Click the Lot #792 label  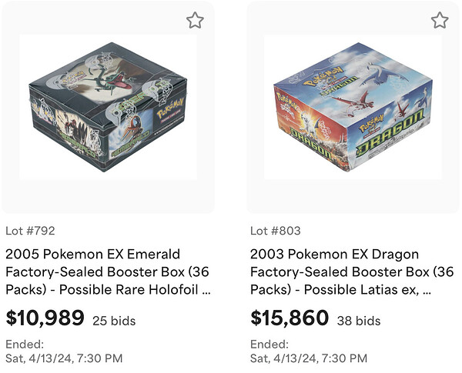click(30, 231)
